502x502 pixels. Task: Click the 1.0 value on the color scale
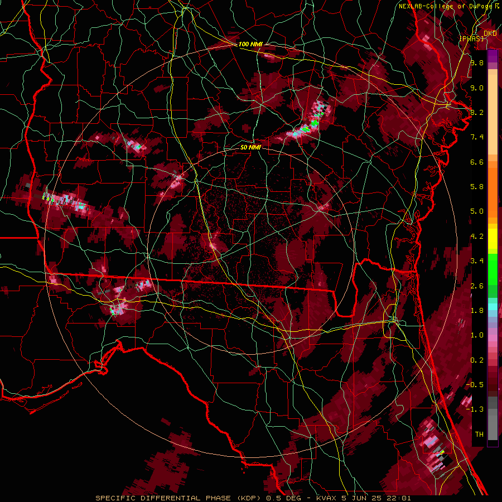(477, 335)
